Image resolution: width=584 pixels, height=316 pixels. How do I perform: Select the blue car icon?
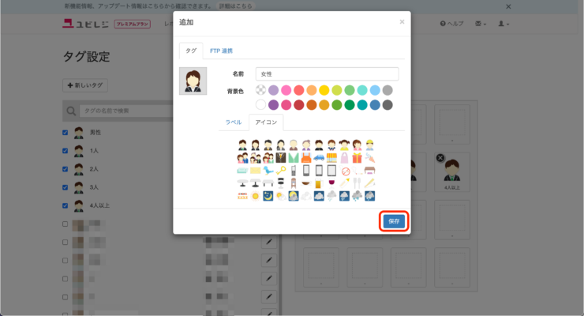(319, 158)
